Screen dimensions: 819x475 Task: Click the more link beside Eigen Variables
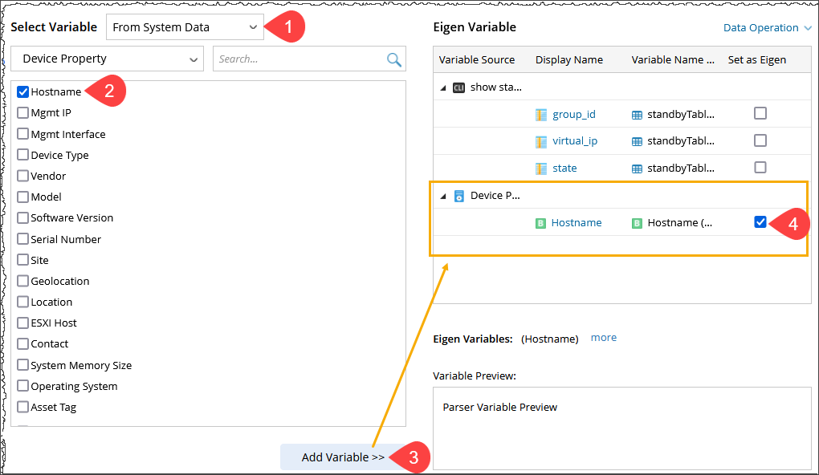point(604,338)
